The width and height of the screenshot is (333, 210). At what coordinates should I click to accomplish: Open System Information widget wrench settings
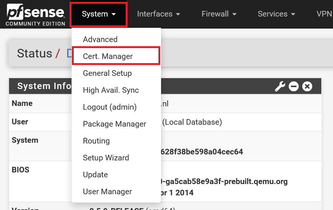tap(280, 87)
